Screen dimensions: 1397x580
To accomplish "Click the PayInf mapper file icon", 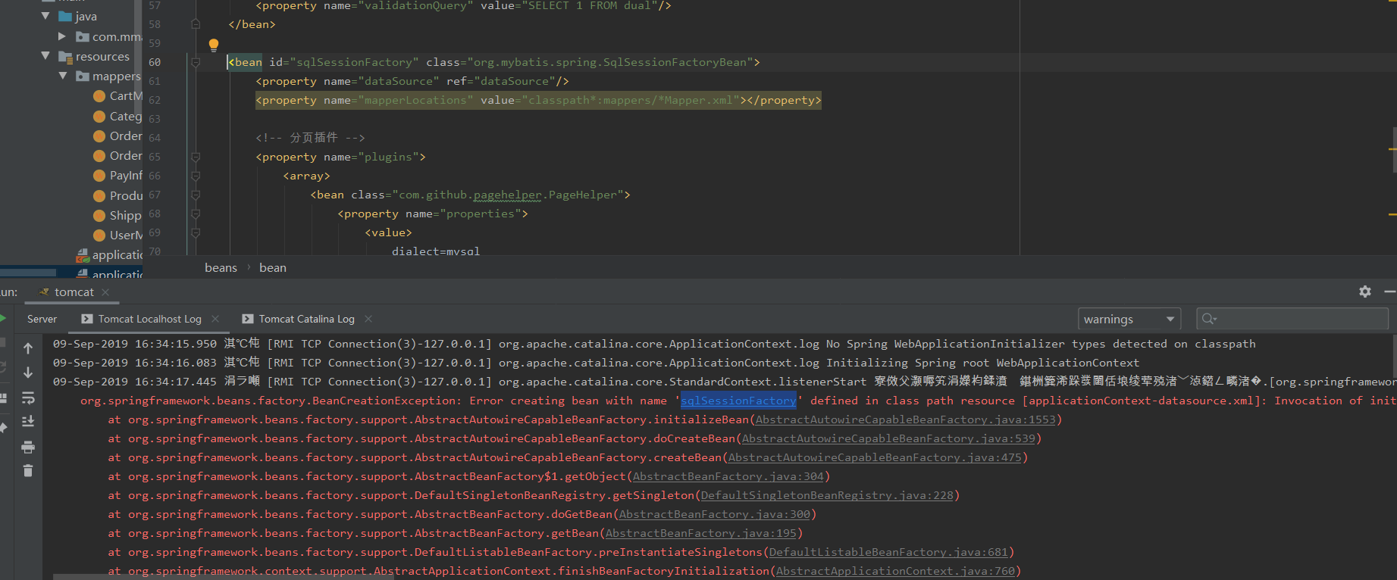I will click(99, 176).
